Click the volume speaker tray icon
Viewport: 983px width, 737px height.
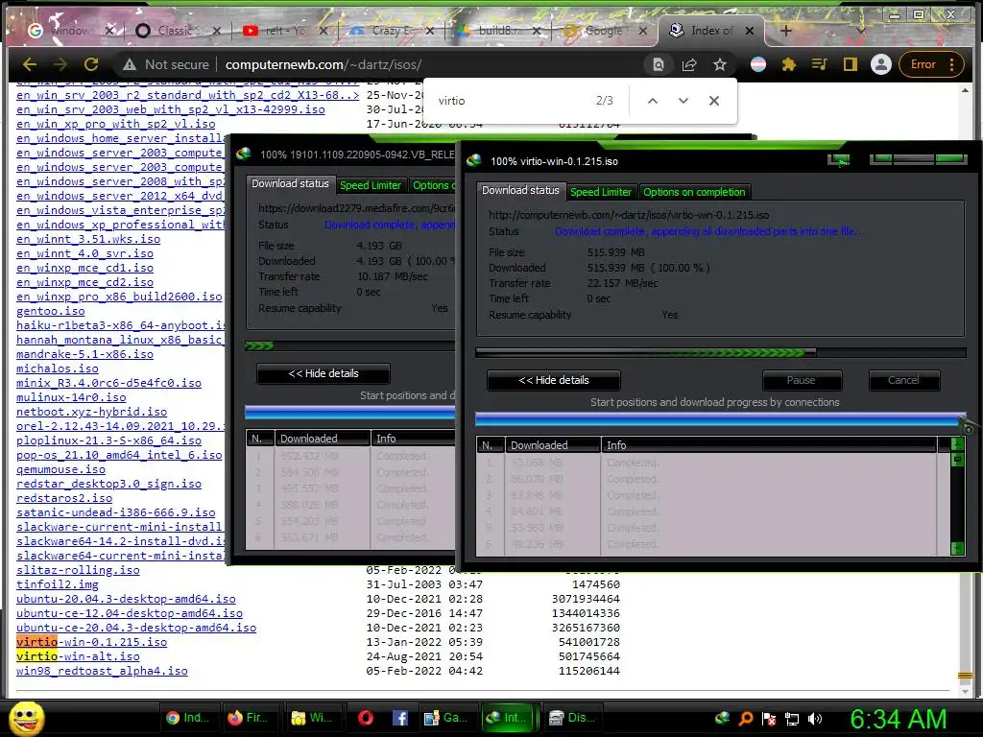pos(815,719)
